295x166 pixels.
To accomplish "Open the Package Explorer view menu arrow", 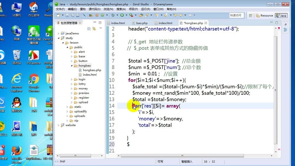I will [101, 28].
